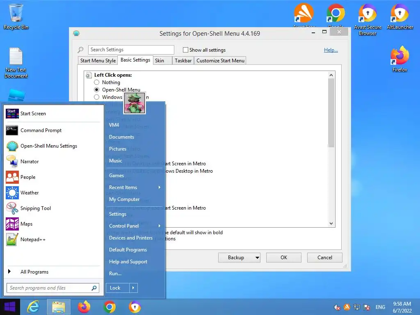Click the Lock button

118,288
